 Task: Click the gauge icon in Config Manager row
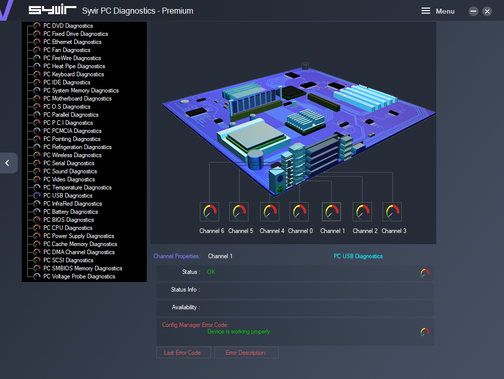(425, 332)
